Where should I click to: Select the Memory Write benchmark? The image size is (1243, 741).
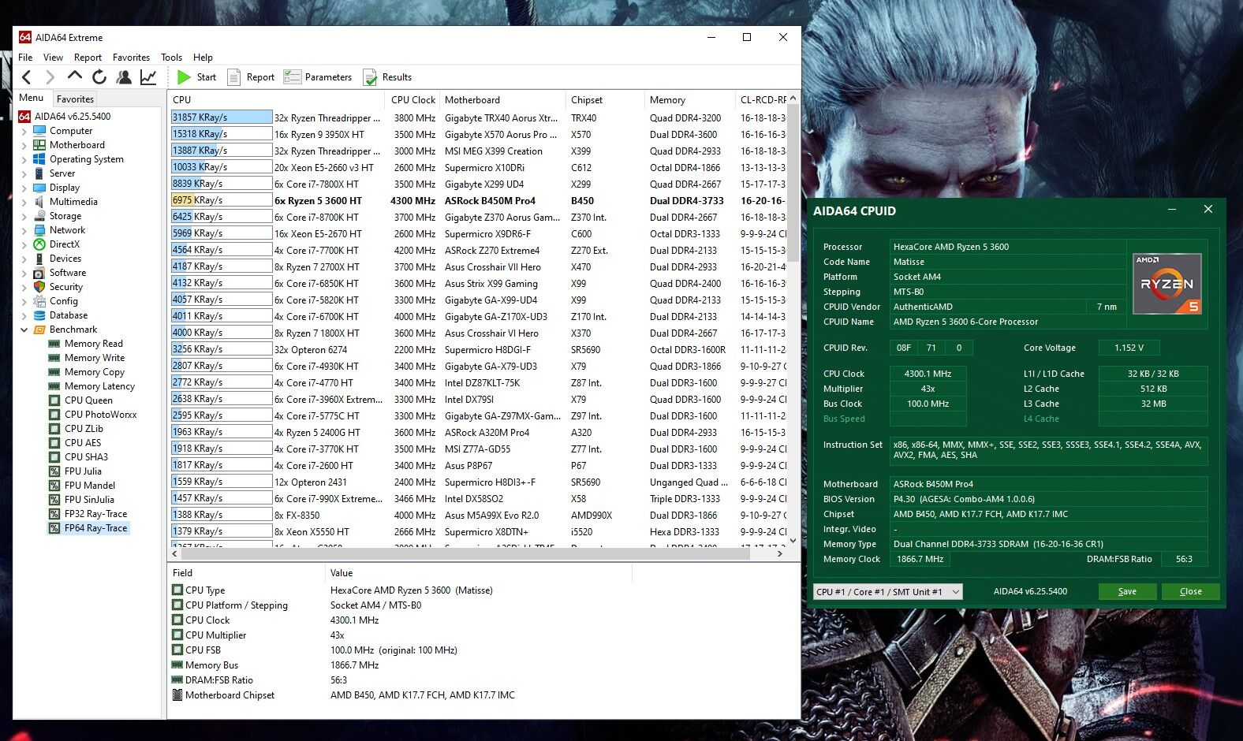(x=86, y=358)
